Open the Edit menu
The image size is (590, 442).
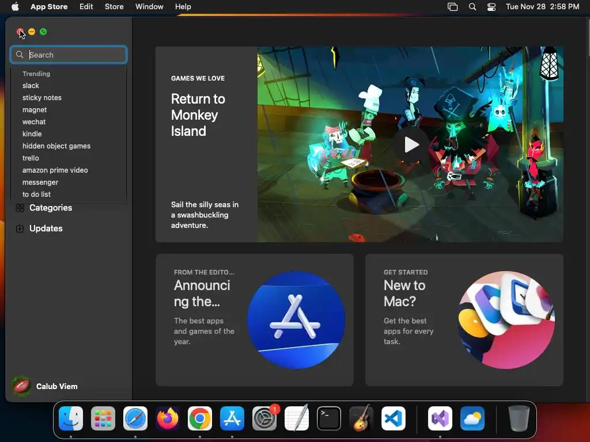[x=86, y=6]
